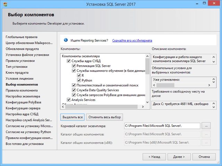Click up arrow in disk space requirements box
The height and width of the screenshot is (166, 222).
214,104
